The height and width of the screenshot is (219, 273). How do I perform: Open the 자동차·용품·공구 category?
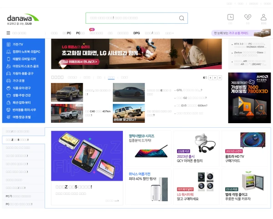tap(24, 73)
